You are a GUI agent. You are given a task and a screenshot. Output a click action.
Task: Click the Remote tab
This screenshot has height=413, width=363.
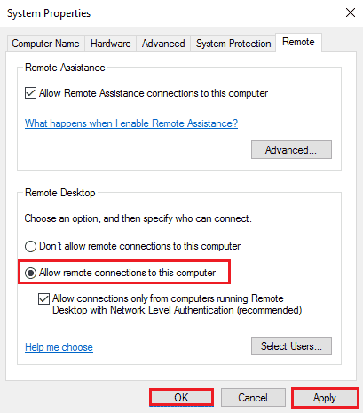tap(298, 42)
